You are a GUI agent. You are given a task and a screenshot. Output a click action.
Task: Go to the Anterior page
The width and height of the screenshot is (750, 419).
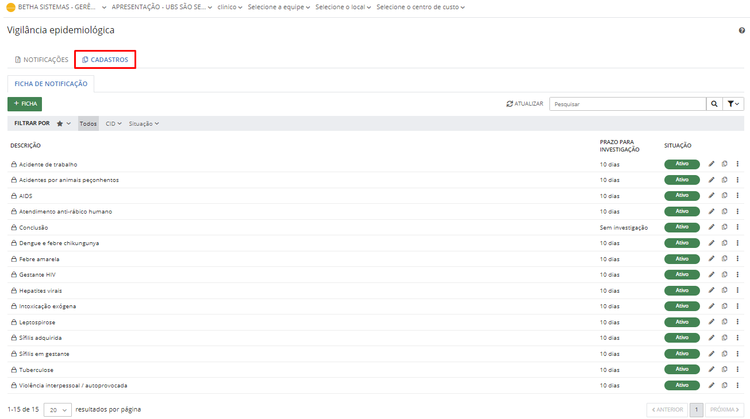coord(667,410)
